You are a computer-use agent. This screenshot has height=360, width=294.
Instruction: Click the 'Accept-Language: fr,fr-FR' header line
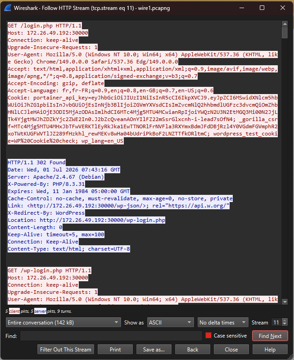click(x=110, y=90)
